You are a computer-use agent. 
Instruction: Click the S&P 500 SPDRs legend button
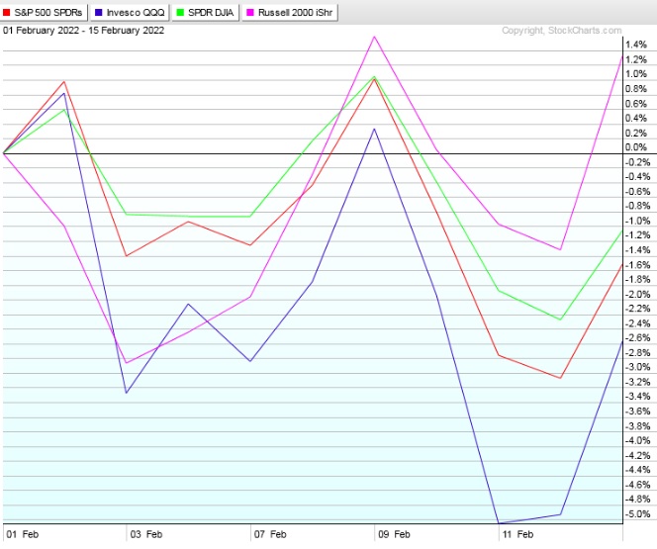pyautogui.click(x=44, y=13)
